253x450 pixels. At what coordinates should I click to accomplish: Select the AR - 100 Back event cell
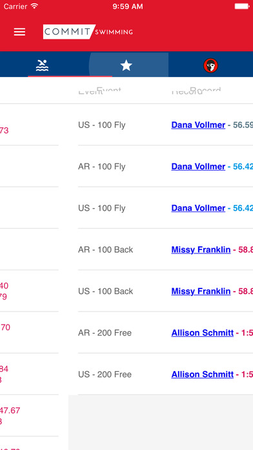(105, 250)
